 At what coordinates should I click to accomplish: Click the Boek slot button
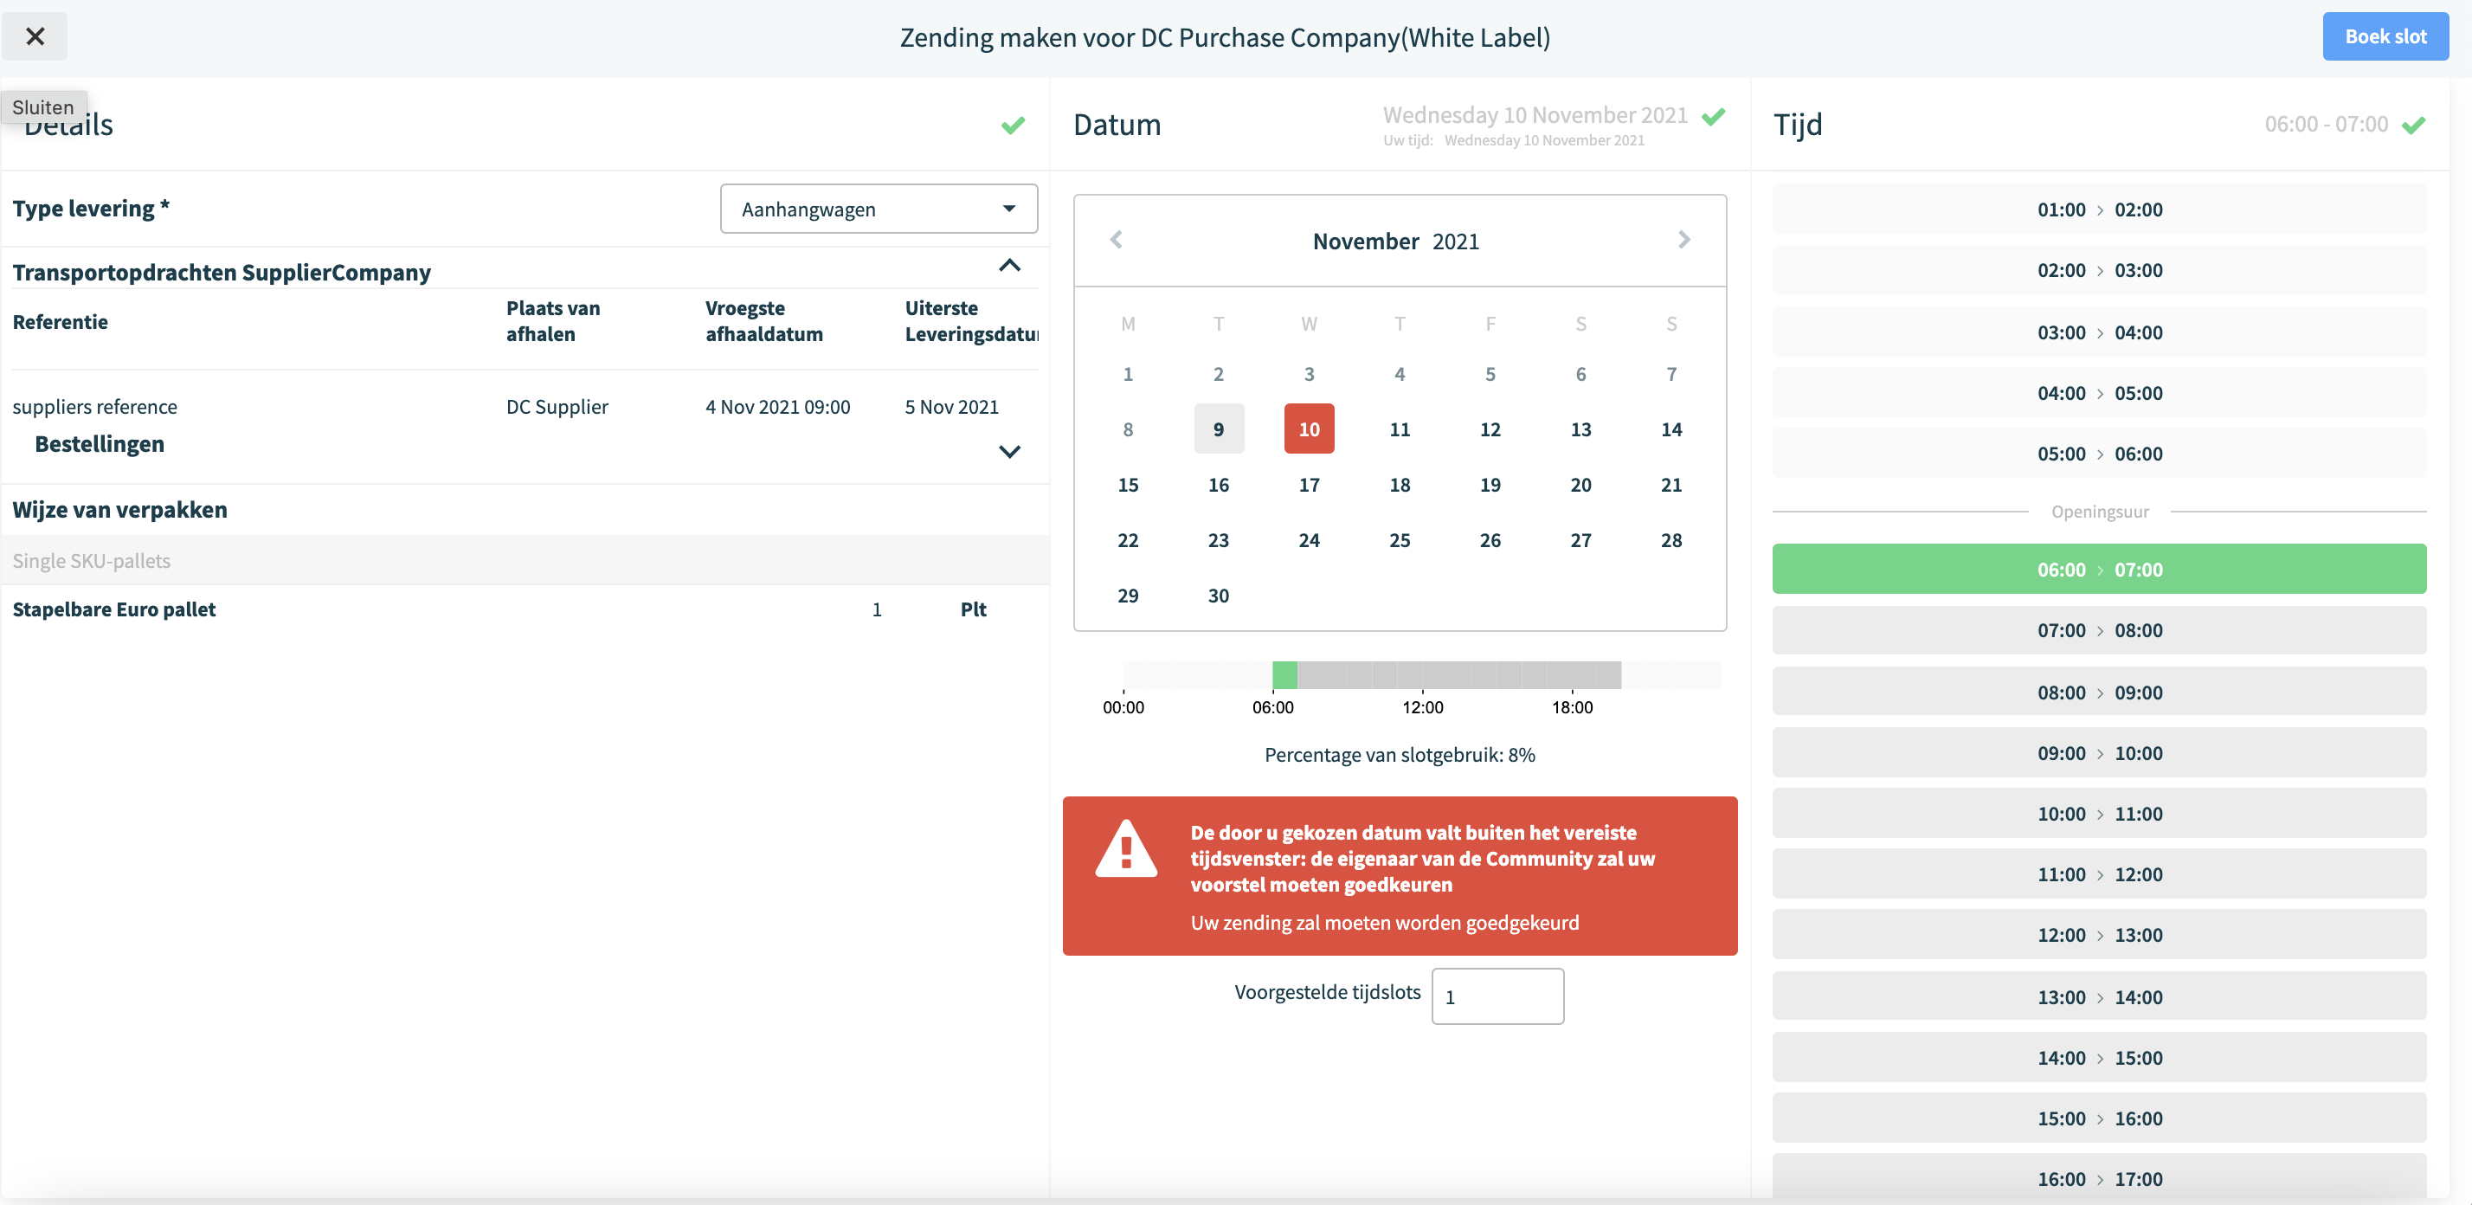pyautogui.click(x=2385, y=36)
